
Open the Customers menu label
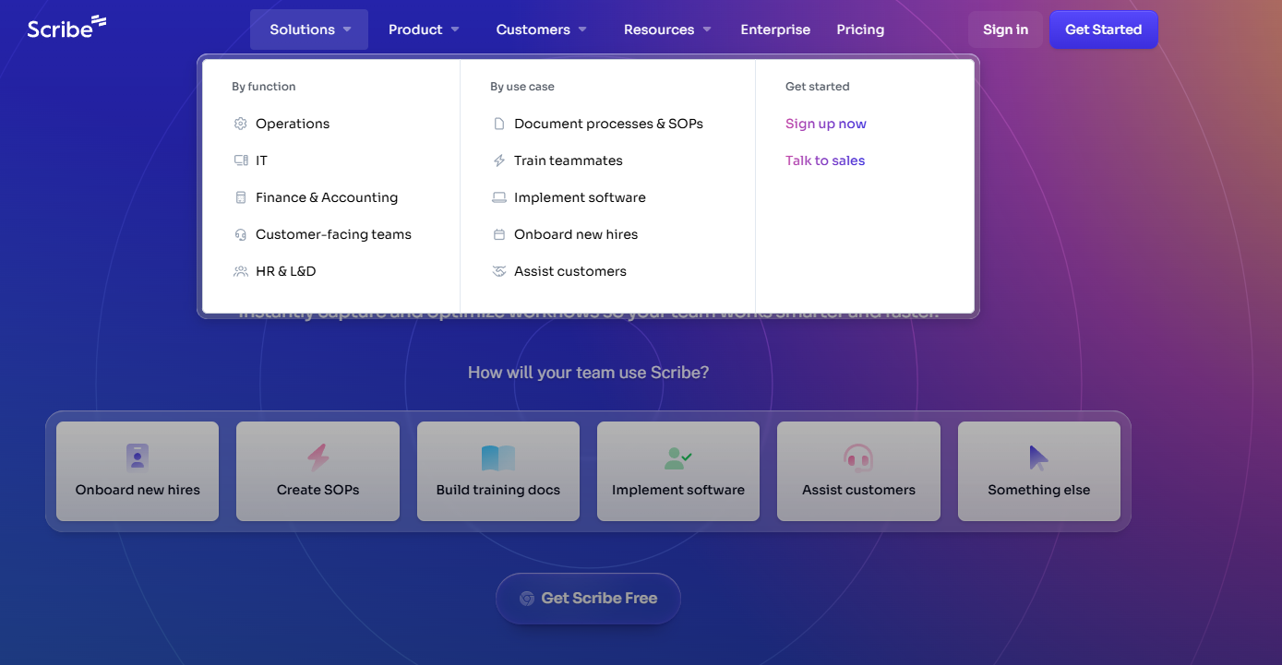tap(533, 30)
